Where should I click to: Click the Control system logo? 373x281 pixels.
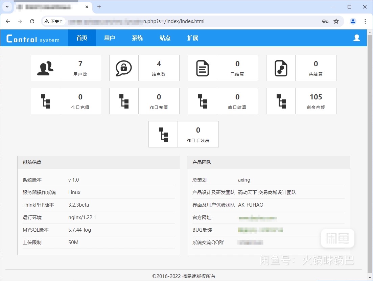(34, 38)
